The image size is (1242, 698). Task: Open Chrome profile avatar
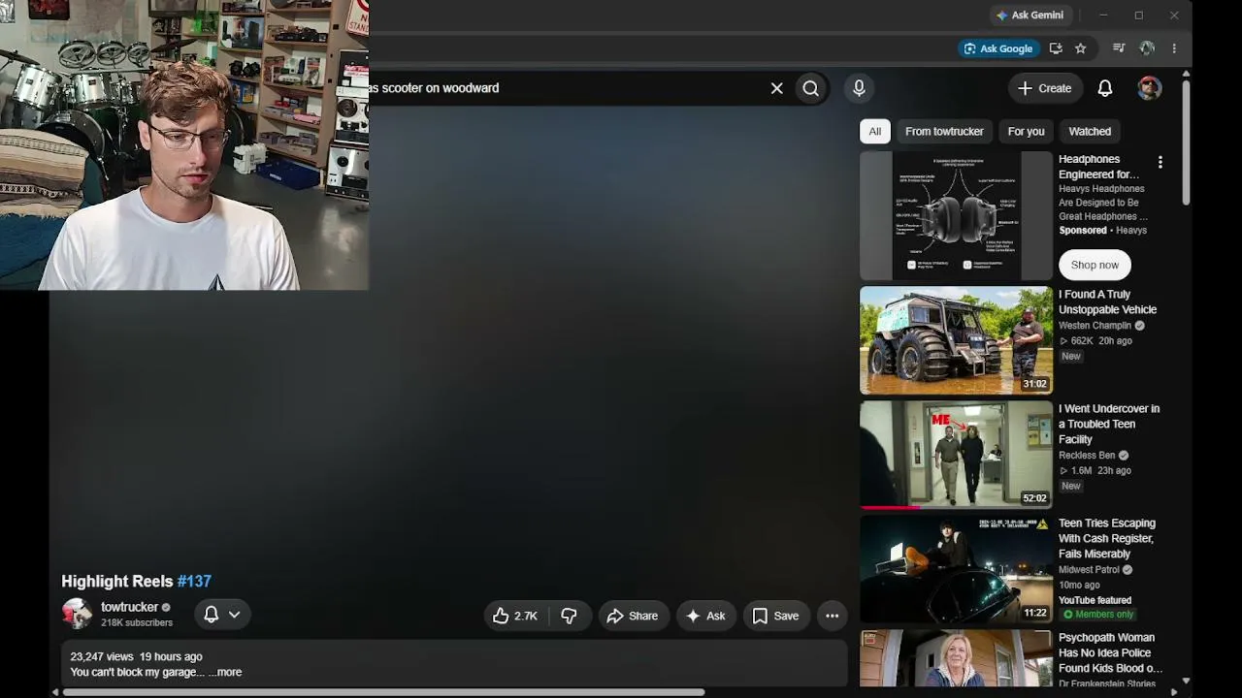(x=1147, y=48)
